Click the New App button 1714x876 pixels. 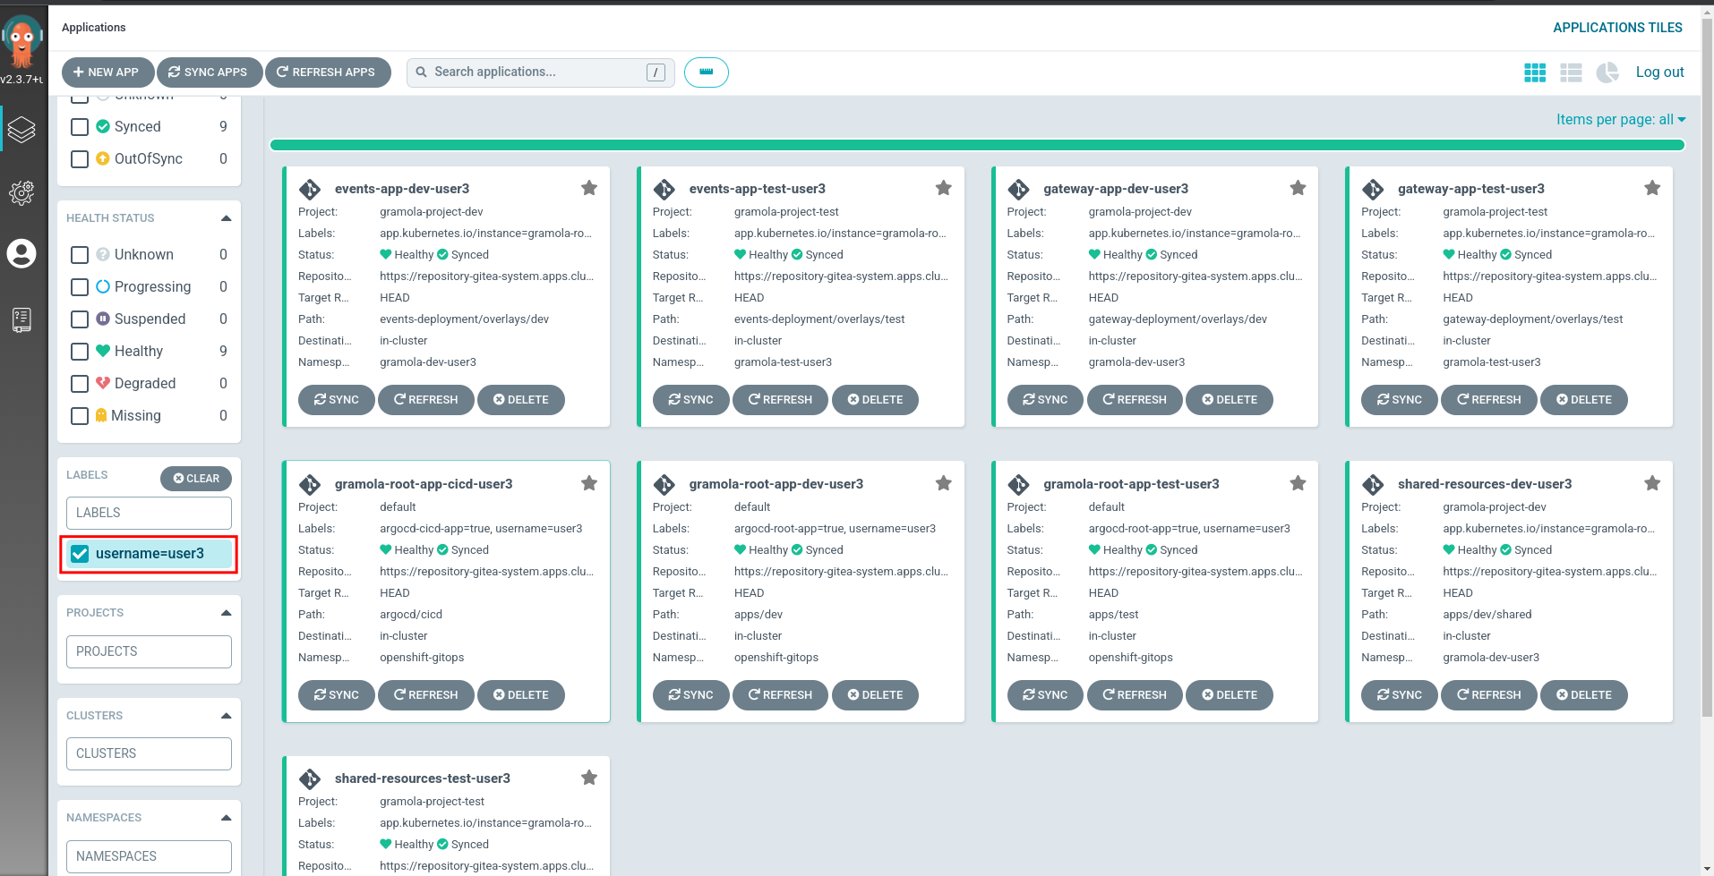(x=107, y=72)
